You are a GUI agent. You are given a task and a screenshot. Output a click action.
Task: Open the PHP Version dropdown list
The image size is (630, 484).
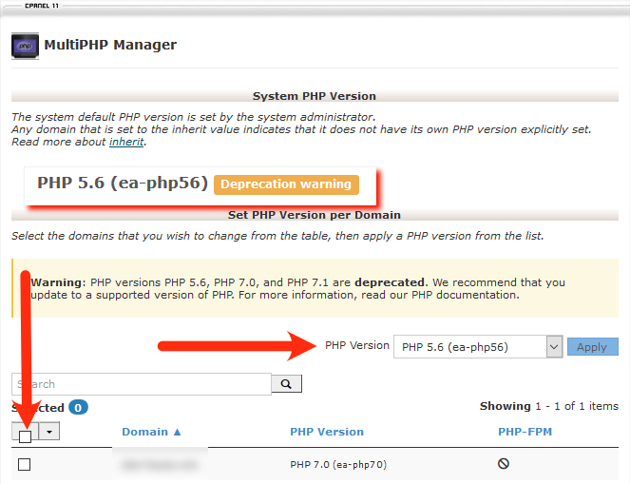(x=478, y=346)
